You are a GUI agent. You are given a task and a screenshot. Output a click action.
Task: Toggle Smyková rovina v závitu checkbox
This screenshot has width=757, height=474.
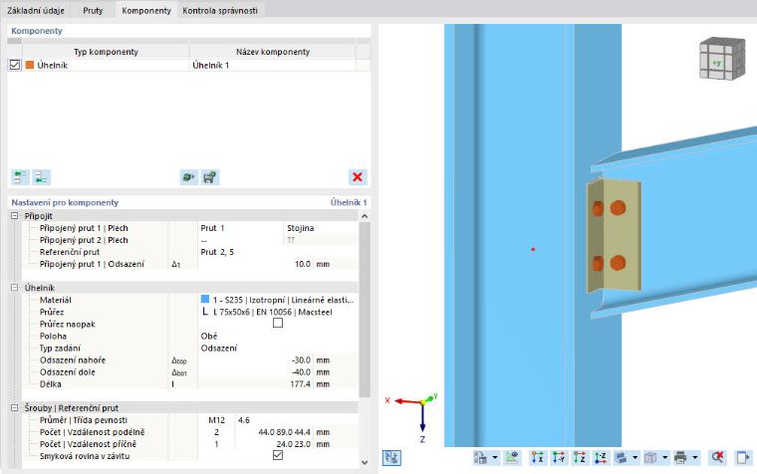pos(278,455)
